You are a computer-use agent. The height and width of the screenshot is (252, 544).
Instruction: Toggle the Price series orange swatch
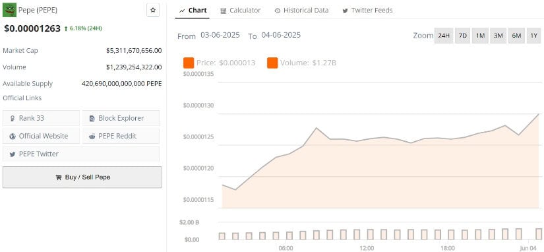coord(189,63)
